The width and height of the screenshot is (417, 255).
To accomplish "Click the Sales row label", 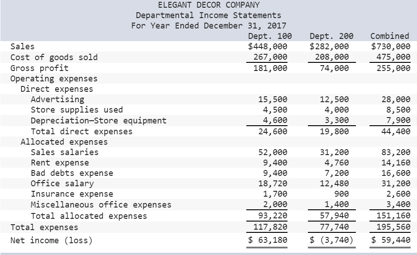I will [22, 47].
